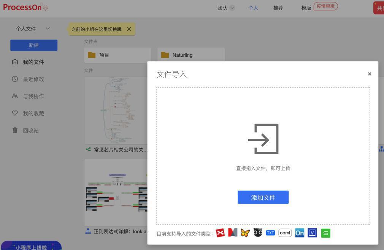Click the heart icon beside 我的收藏
This screenshot has width=384, height=250.
coord(15,113)
